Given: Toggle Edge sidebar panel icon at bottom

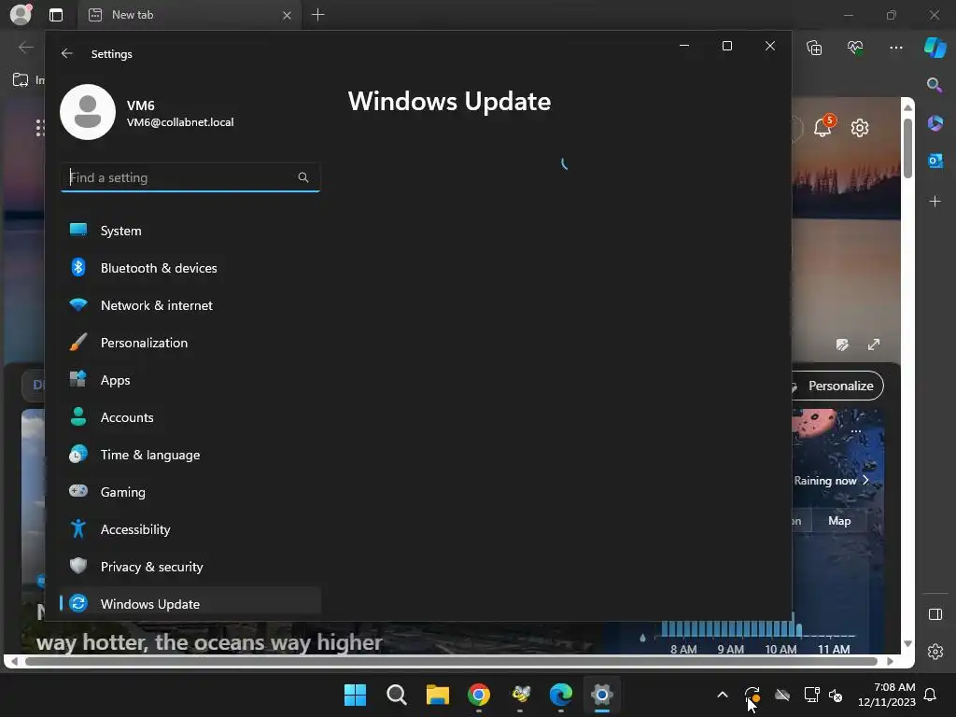Looking at the screenshot, I should 935,614.
